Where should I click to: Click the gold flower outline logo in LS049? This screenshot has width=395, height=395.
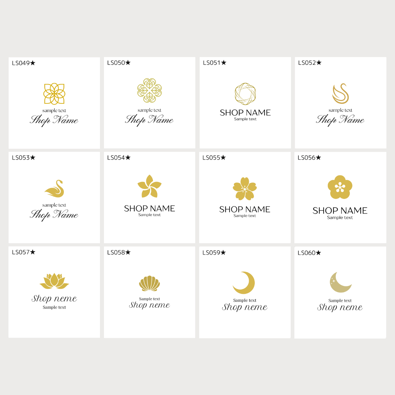click(x=54, y=94)
